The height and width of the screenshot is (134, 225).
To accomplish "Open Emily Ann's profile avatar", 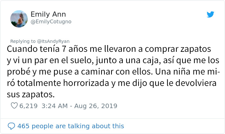I will point(19,19).
